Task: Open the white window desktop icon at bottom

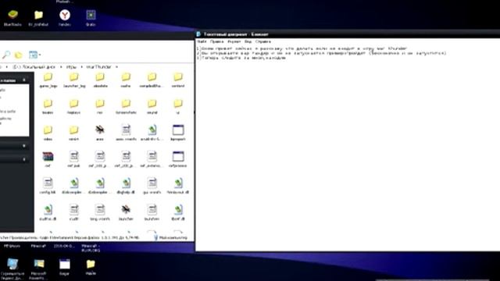Action: pyautogui.click(x=64, y=267)
